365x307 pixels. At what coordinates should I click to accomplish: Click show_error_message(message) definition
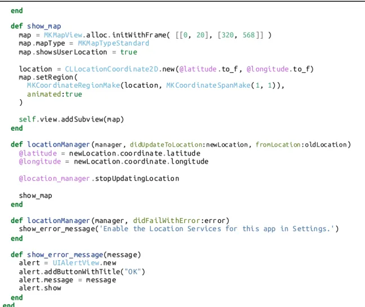pos(84,255)
